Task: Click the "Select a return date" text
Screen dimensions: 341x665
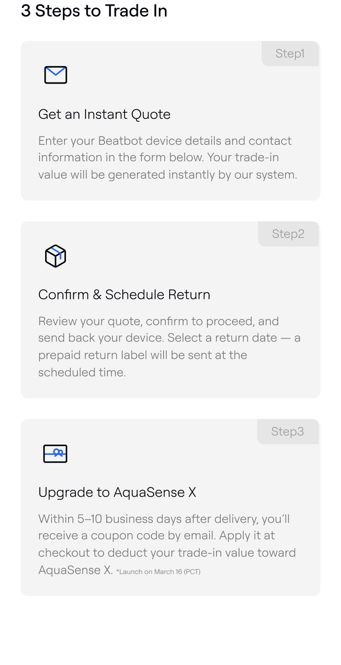Action: (222, 338)
